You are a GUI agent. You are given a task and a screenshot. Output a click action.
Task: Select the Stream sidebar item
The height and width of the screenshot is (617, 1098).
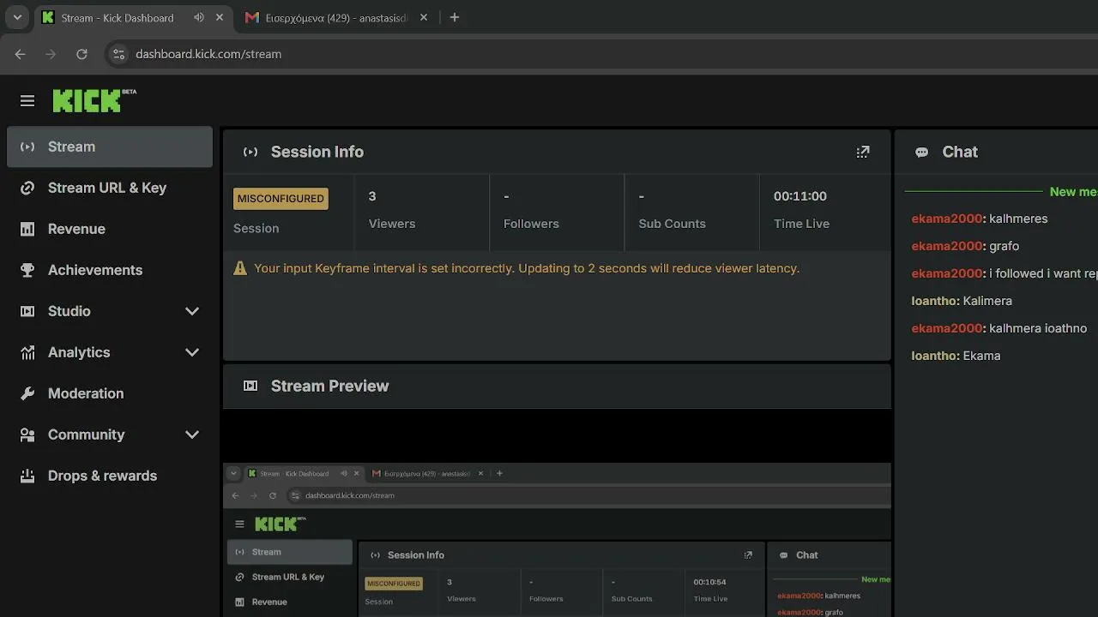[110, 147]
